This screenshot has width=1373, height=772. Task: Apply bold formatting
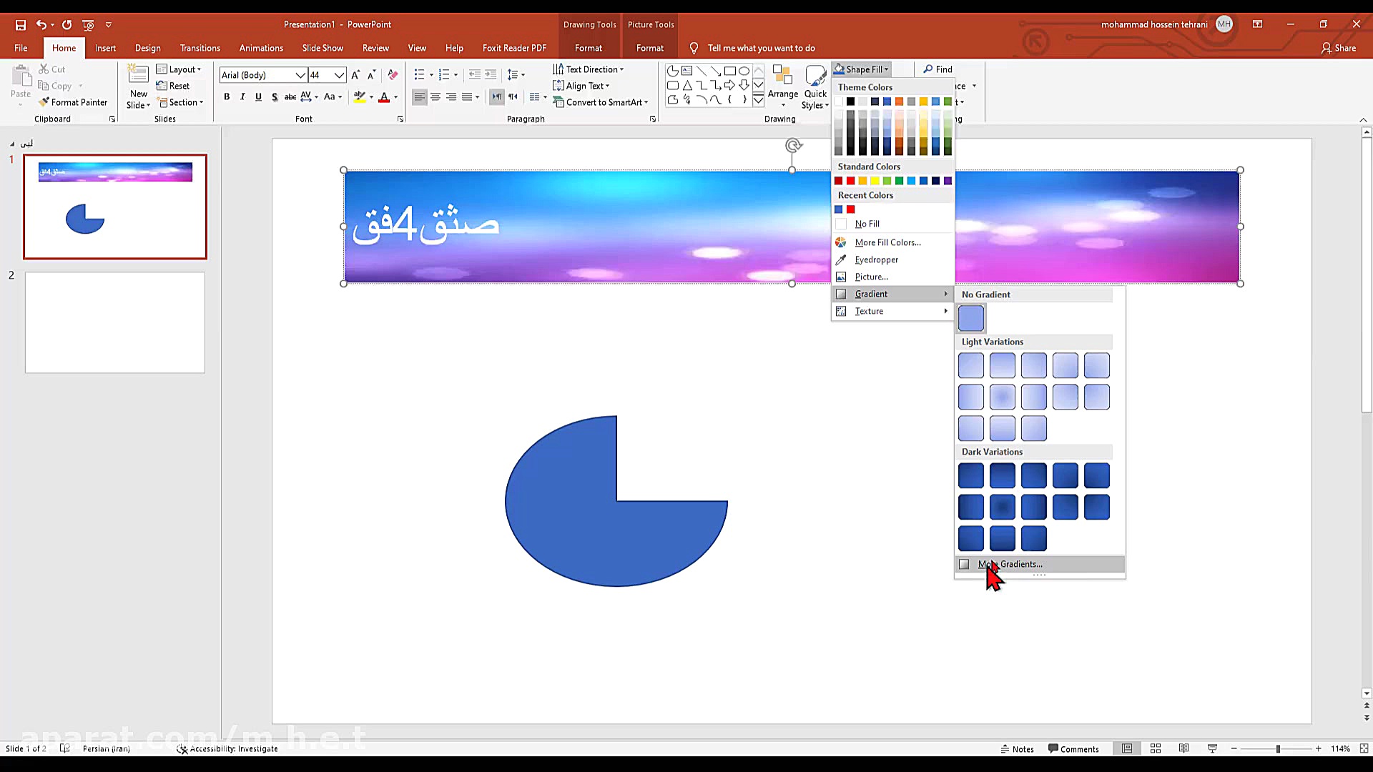(227, 96)
